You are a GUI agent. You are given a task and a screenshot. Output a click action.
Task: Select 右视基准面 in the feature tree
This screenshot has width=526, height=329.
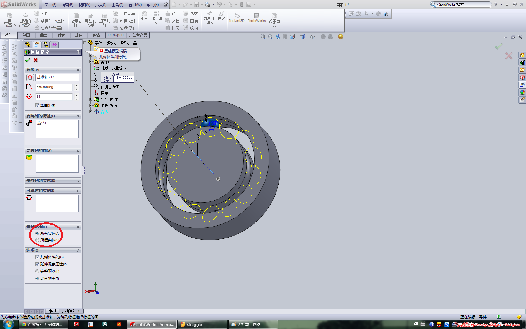tap(110, 87)
